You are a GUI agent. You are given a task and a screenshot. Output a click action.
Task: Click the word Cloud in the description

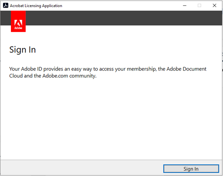(16, 76)
